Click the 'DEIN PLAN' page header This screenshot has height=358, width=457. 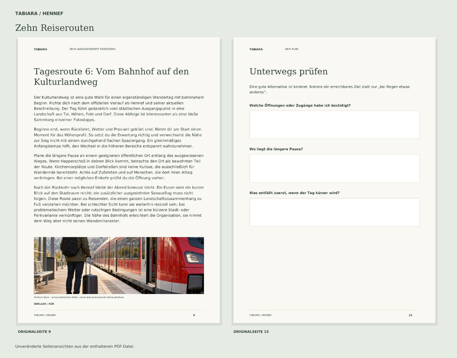(292, 49)
